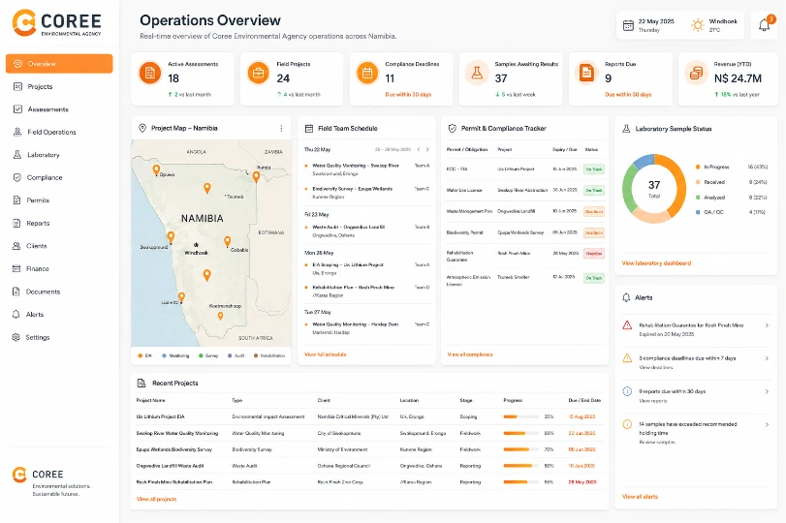
Task: Click the Analyzed green legend swatch
Action: pos(698,198)
